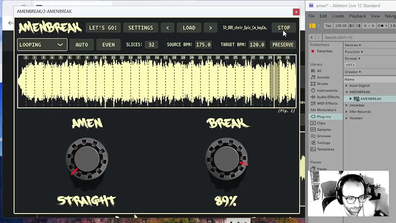Expand the Acon Digital folder

click(x=346, y=85)
